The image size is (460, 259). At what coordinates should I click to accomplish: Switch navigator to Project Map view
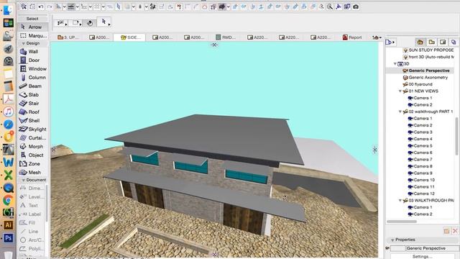click(420, 42)
